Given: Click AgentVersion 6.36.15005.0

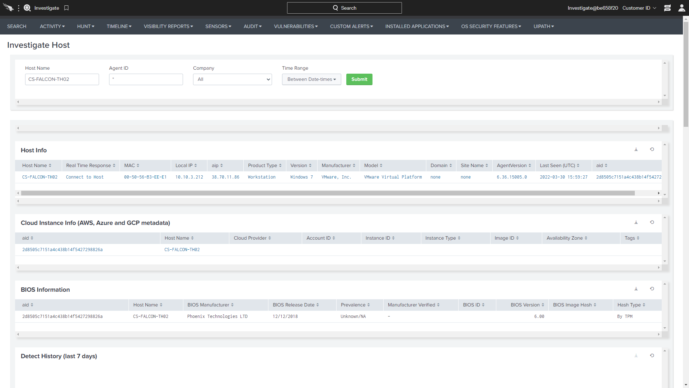Looking at the screenshot, I should coord(512,177).
